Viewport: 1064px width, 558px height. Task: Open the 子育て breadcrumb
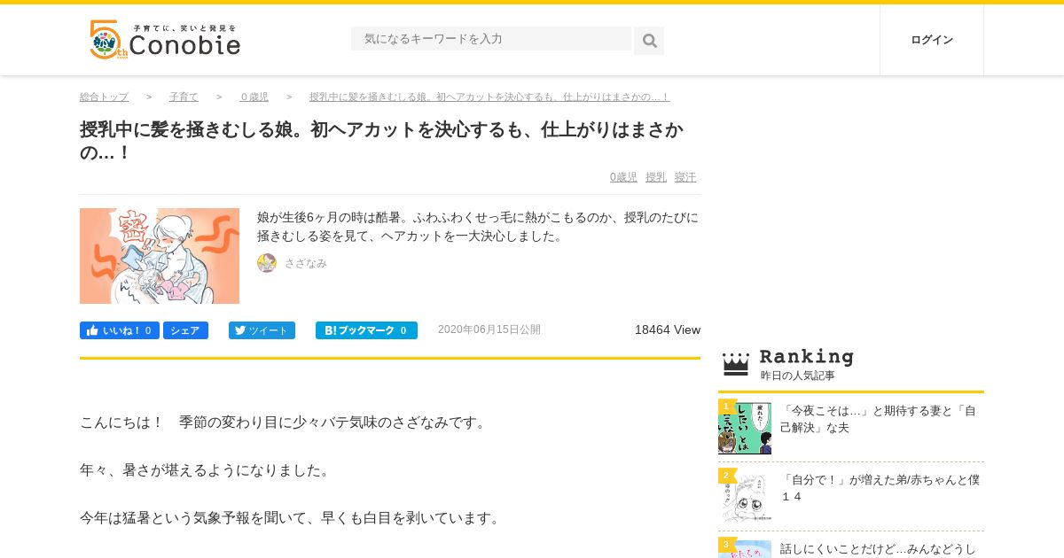[x=184, y=97]
